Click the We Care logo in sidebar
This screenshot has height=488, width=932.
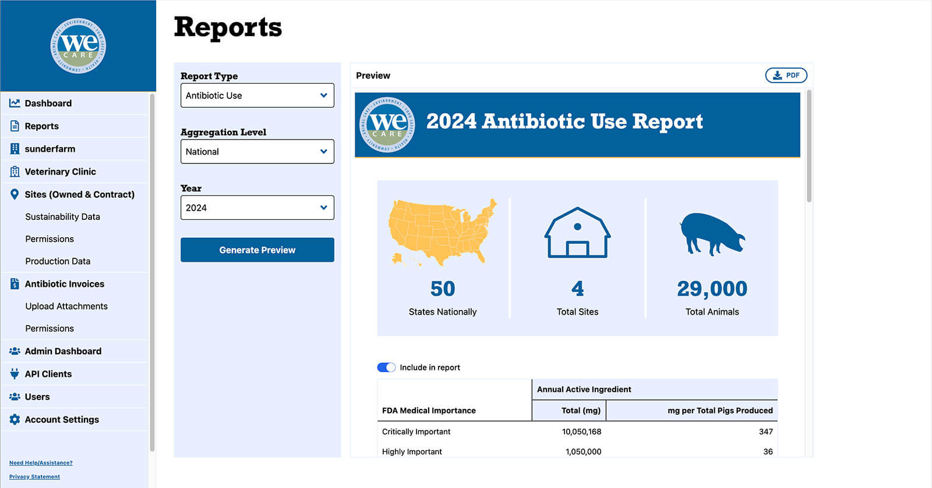[78, 46]
